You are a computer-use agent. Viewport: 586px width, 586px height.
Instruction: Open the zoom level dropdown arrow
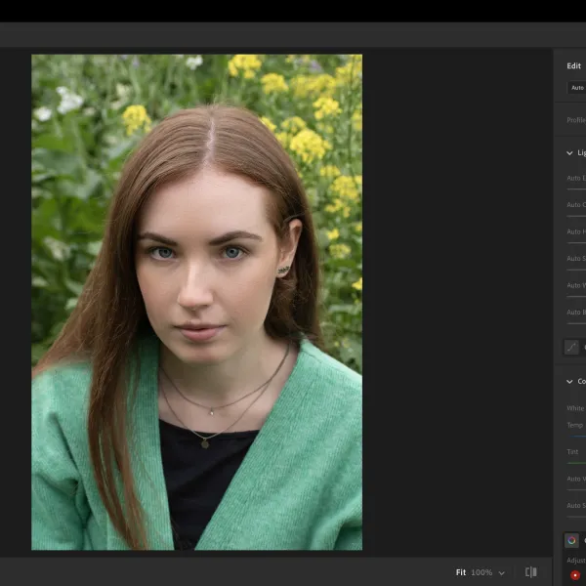(x=502, y=573)
